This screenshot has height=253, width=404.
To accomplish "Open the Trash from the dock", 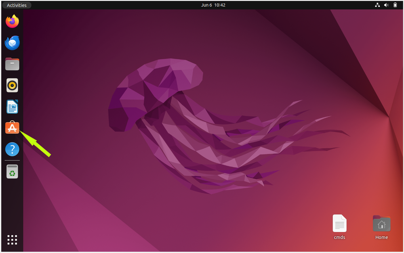I will [12, 171].
